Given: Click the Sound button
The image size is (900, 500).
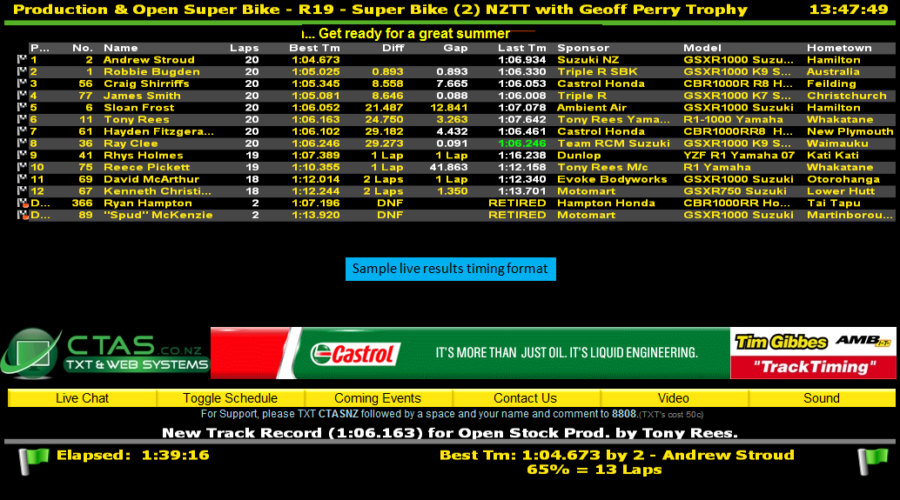Looking at the screenshot, I should click(x=822, y=398).
